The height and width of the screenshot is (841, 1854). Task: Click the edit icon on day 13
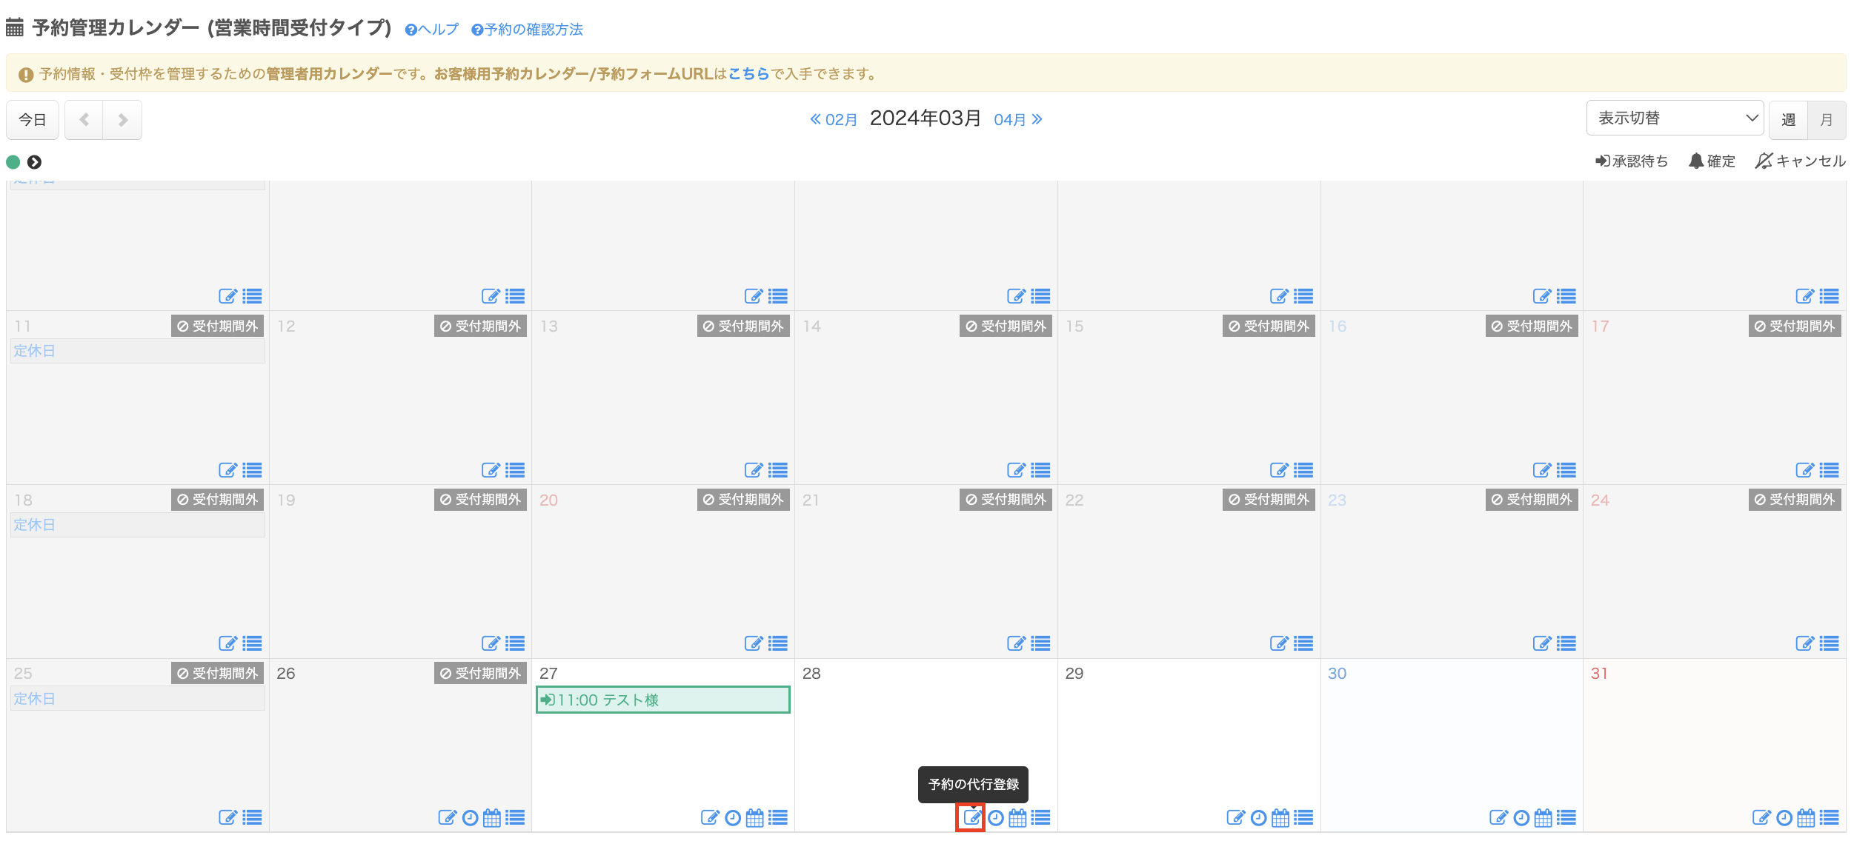point(753,470)
